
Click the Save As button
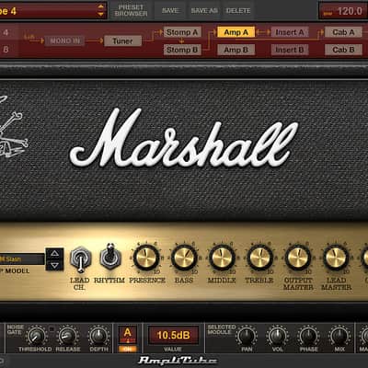tap(204, 10)
